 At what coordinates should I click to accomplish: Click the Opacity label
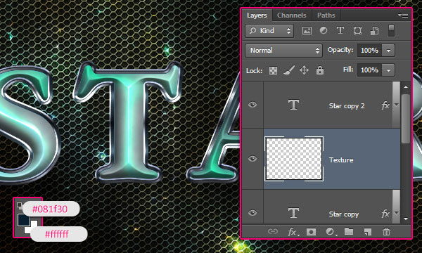340,50
